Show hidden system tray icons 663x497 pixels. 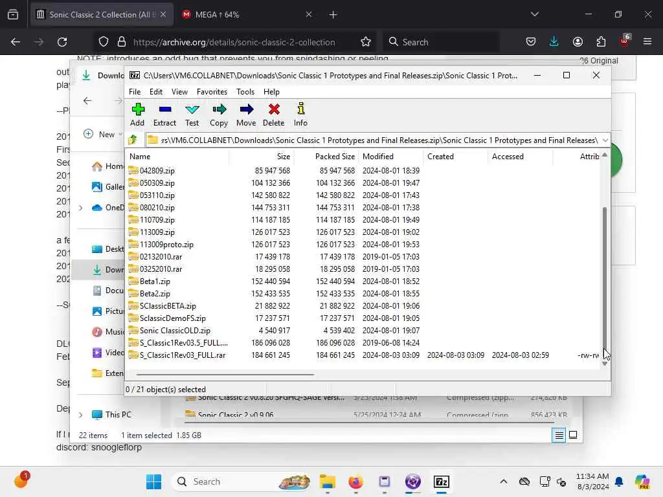point(503,481)
